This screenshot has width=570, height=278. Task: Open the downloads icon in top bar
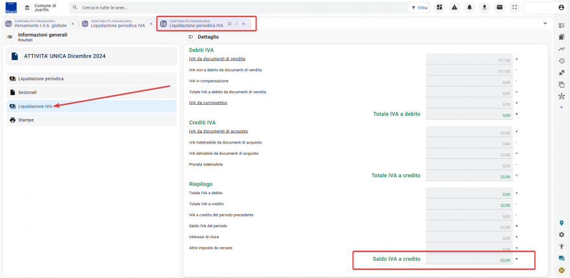[x=484, y=7]
